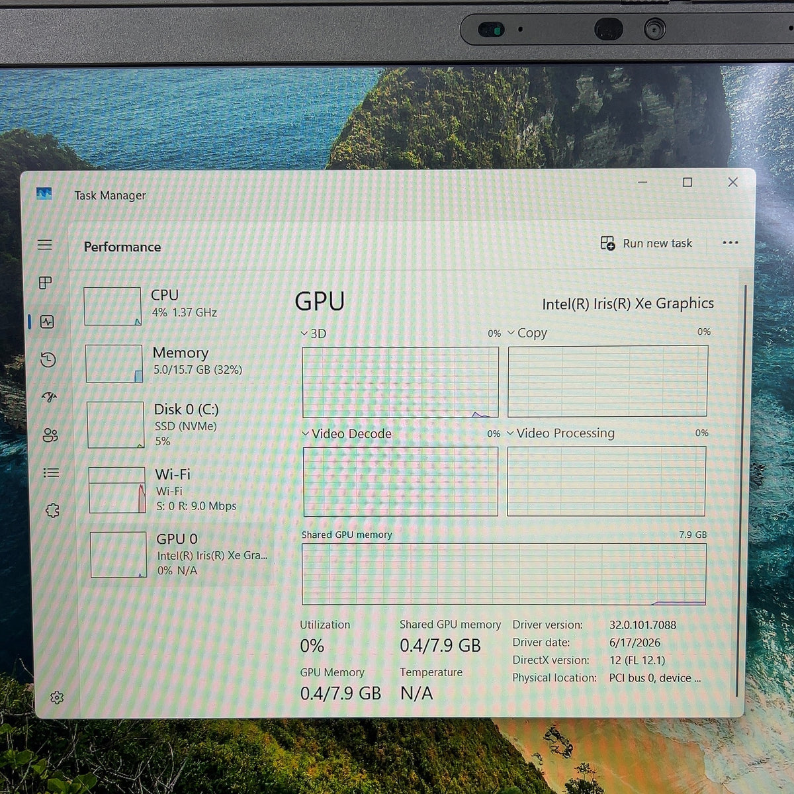Maximize the Task Manager window
Screen dimensions: 794x794
tap(687, 182)
